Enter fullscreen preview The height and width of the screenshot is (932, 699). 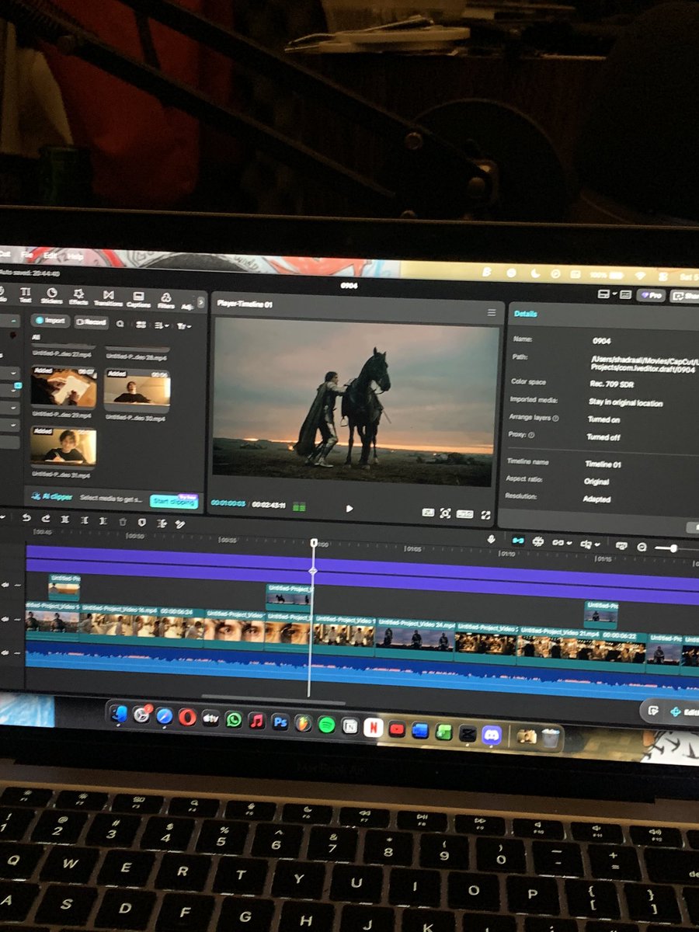[x=486, y=515]
